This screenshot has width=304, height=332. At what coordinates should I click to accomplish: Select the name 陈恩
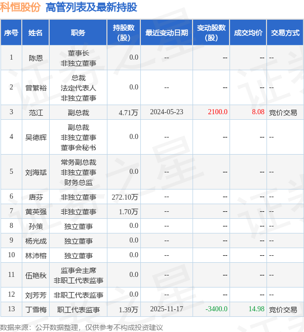(x=36, y=58)
